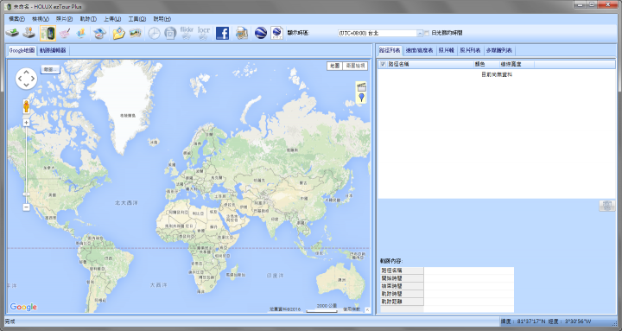The image size is (622, 331).
Task: Click the Google Earth globe toolbar icon
Action: 260,33
